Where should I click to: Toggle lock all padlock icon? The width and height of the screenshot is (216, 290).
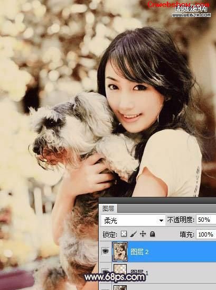152,234
